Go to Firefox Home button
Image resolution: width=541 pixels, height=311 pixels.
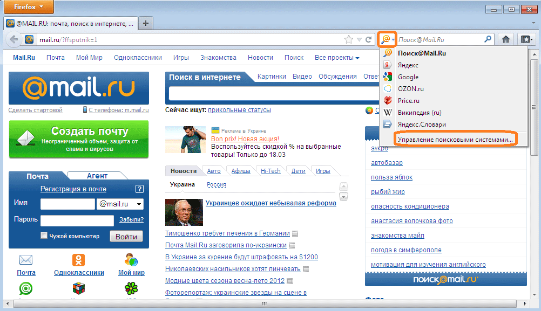point(506,39)
